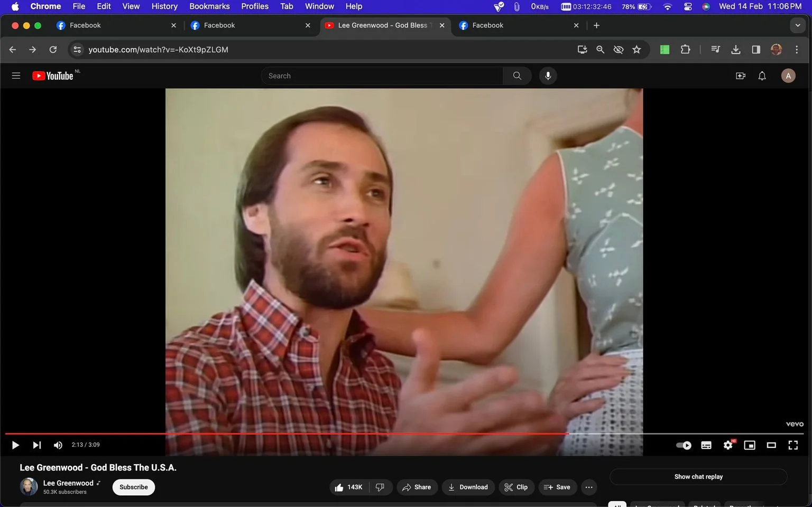Show chat replay
This screenshot has height=507, width=812.
pyautogui.click(x=698, y=476)
